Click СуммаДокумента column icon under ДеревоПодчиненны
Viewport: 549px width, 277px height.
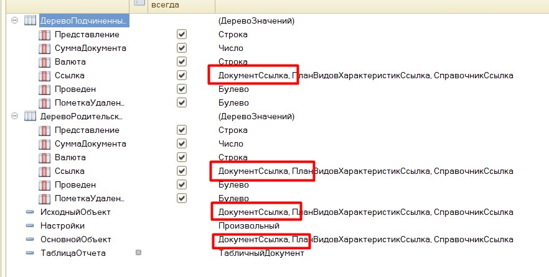click(44, 48)
